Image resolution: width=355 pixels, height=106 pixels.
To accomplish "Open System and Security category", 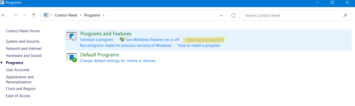I will pyautogui.click(x=23, y=41).
